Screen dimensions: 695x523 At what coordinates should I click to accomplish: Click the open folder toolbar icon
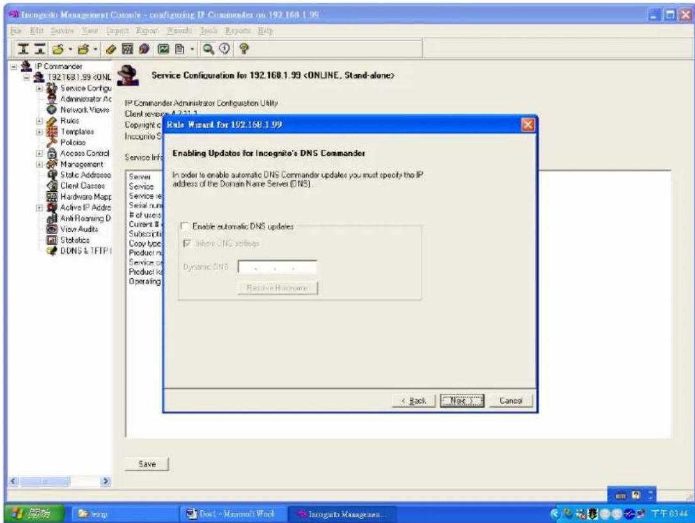pyautogui.click(x=58, y=49)
